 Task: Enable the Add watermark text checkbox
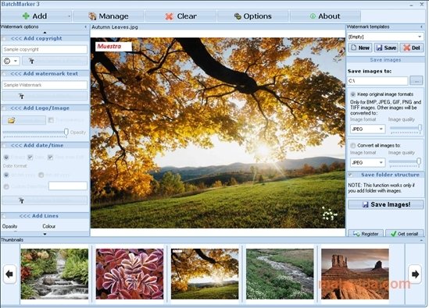[x=4, y=74]
